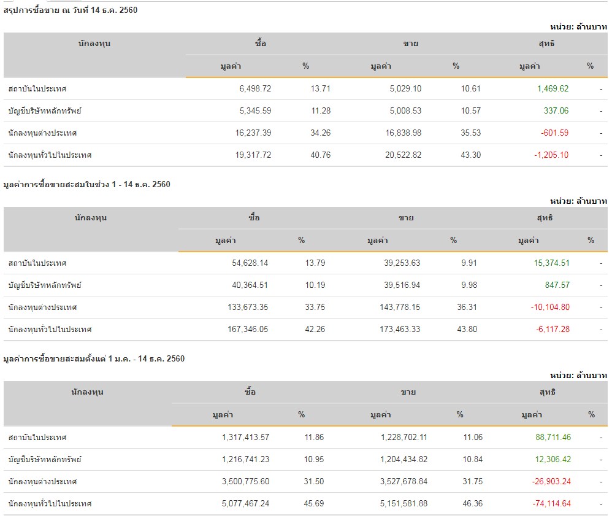Click buy percentage 45.69
This screenshot has width=612, height=518.
(313, 503)
